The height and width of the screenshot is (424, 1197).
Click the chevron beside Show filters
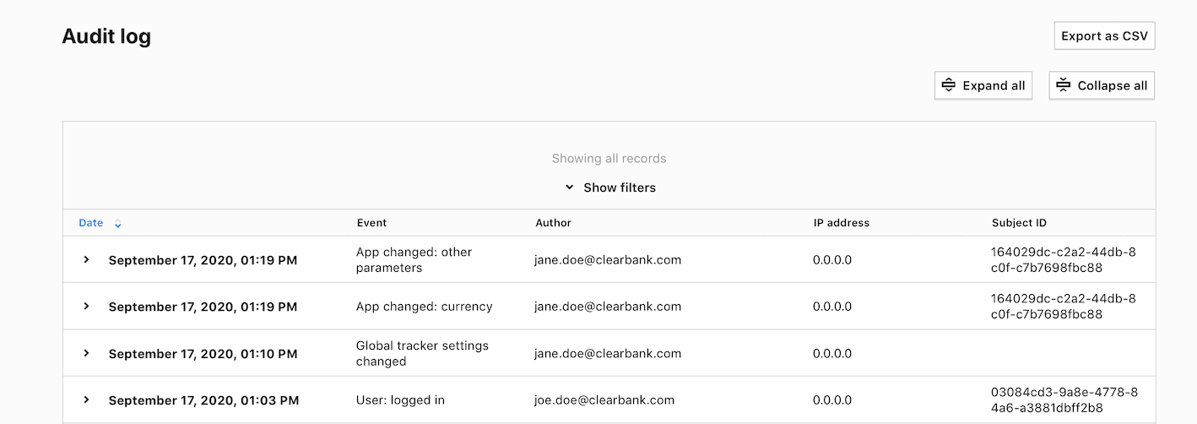[x=570, y=188]
